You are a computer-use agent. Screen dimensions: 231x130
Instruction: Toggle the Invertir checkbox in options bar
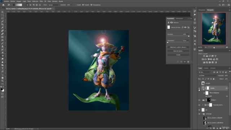point(75,5)
